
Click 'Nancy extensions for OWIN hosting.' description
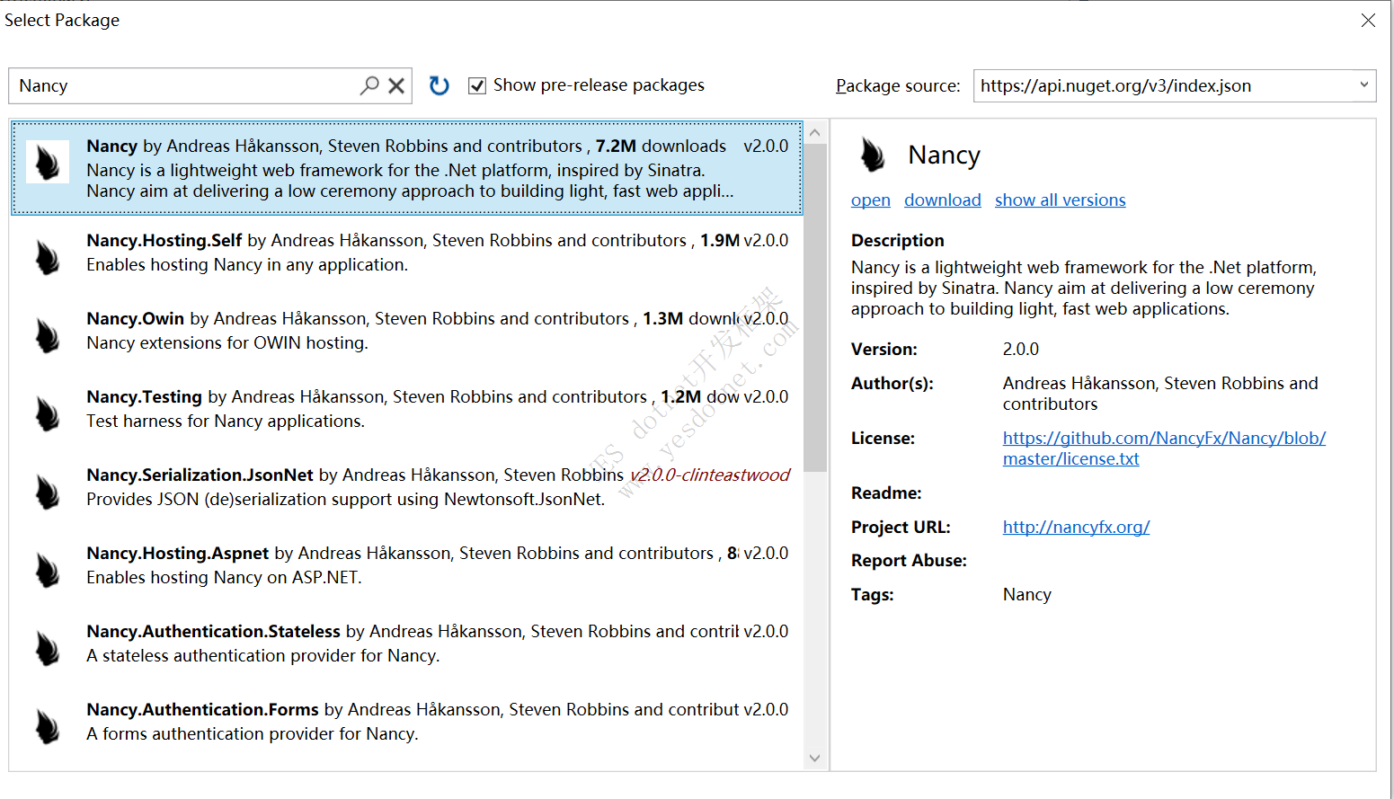pyautogui.click(x=227, y=342)
